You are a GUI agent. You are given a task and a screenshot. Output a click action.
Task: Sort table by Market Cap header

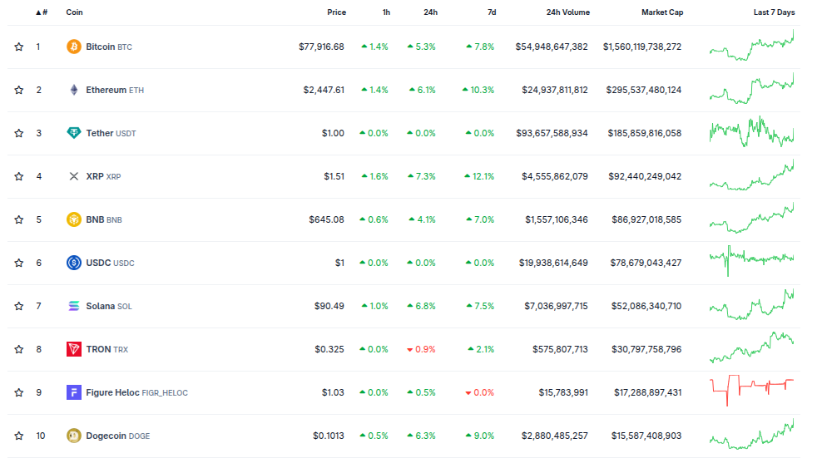click(x=662, y=12)
